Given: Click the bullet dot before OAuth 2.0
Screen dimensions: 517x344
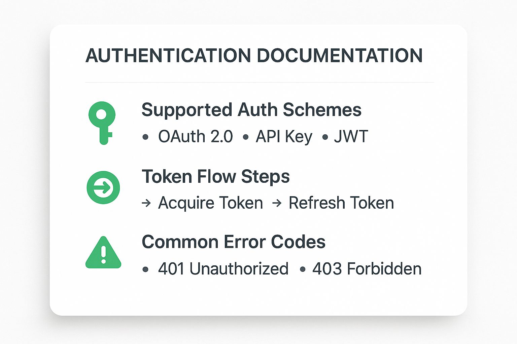Looking at the screenshot, I should click(145, 137).
